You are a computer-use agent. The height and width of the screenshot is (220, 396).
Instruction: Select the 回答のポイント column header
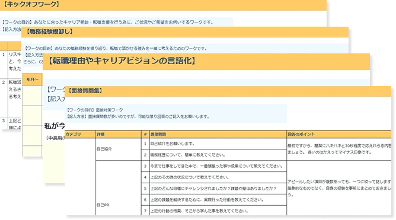(301, 135)
